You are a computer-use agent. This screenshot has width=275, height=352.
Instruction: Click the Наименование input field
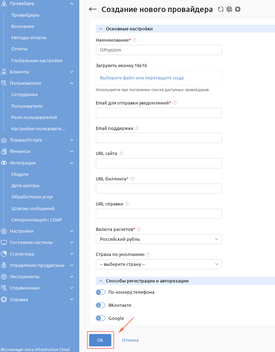(x=159, y=50)
